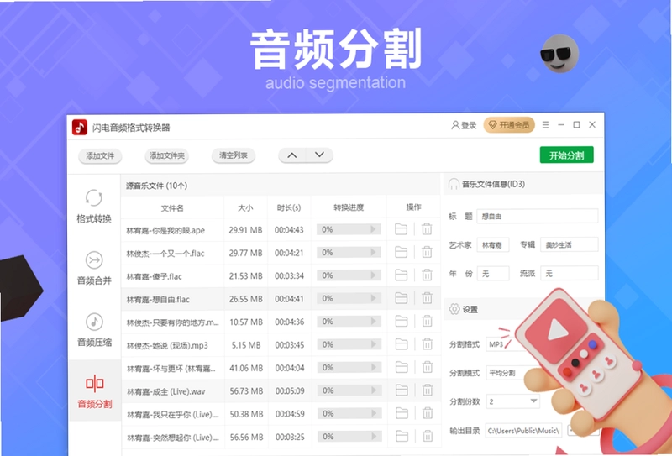
Task: Open folder for 林俊杰-只要有你的地方 row
Action: tap(402, 321)
